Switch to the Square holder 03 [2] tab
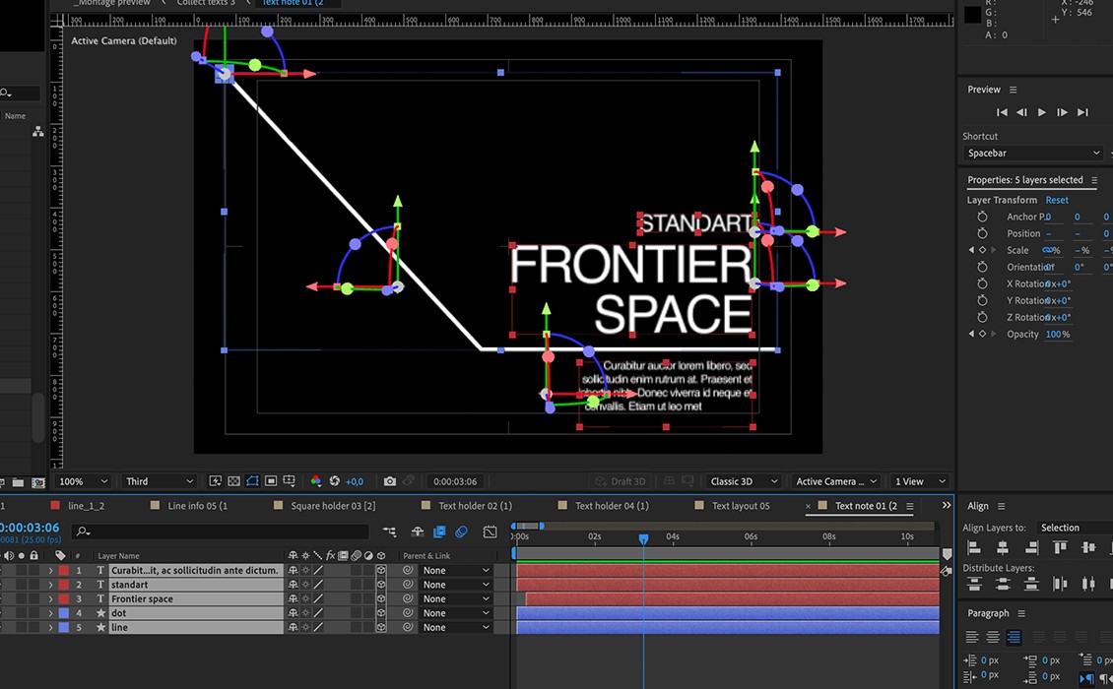Viewport: 1113px width, 689px height. pyautogui.click(x=333, y=506)
